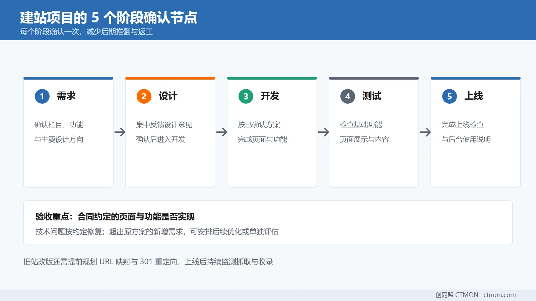Click the text 与后台使用说明

coord(466,139)
